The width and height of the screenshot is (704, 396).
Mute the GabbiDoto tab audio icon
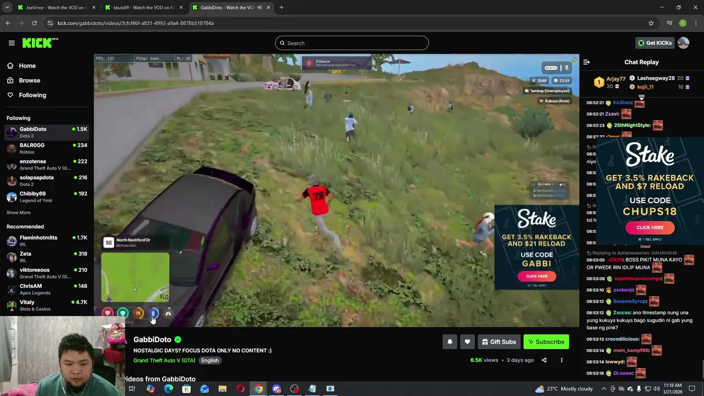pos(260,8)
